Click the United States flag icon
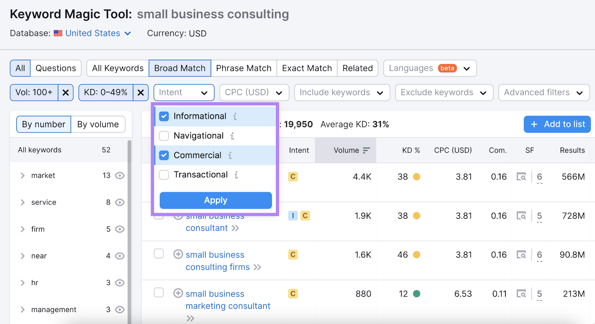Viewport: 595px width, 324px height. point(58,33)
